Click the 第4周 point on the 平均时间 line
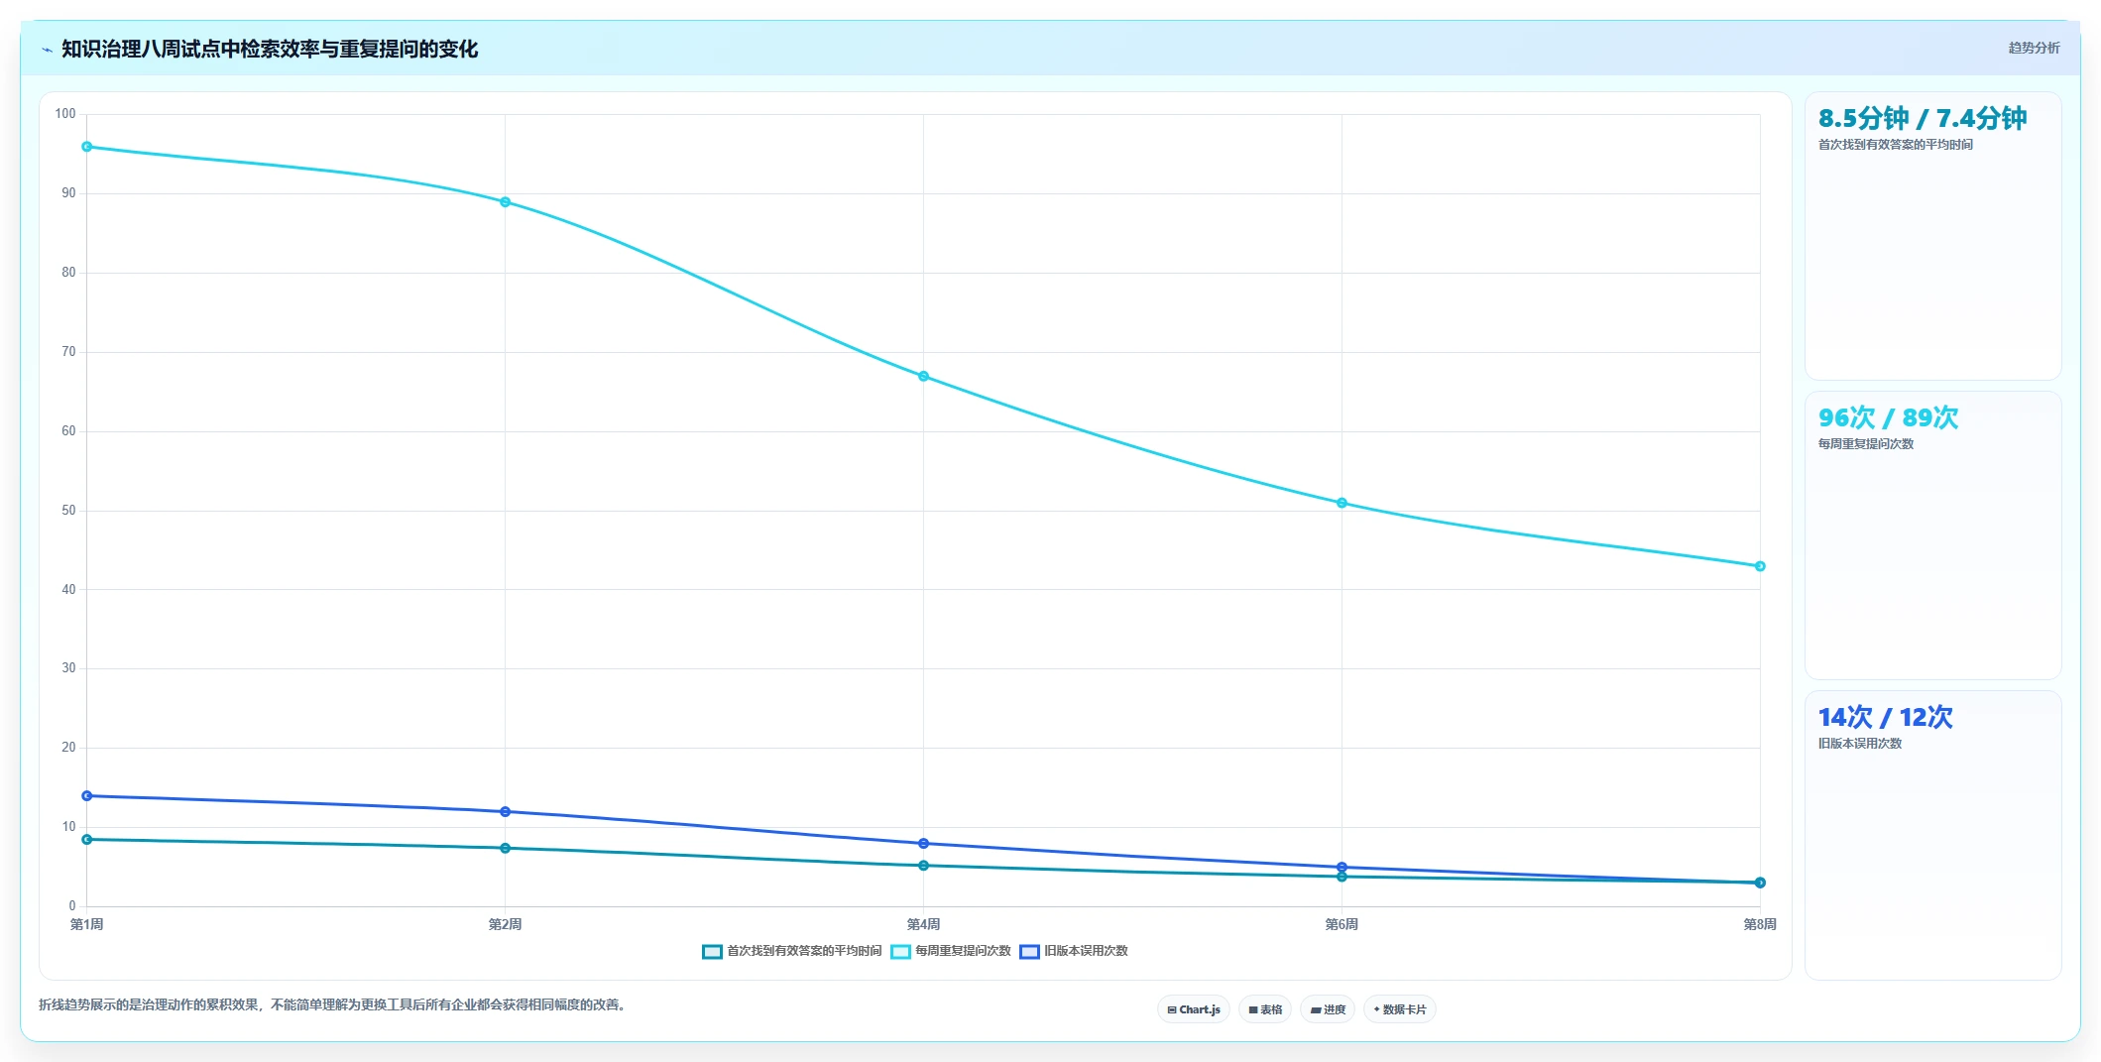The width and height of the screenshot is (2101, 1062). coord(924,866)
